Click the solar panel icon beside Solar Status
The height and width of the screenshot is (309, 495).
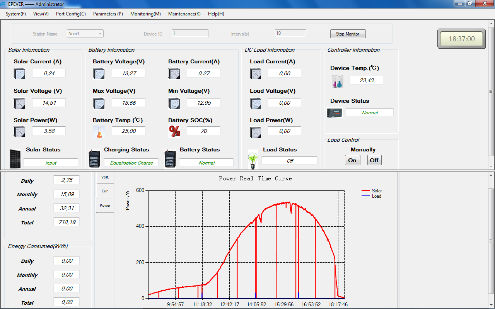click(x=15, y=158)
